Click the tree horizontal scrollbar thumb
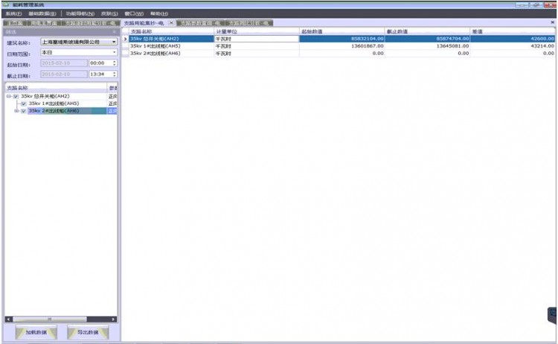Viewport: 558px width, 344px height. (49, 319)
